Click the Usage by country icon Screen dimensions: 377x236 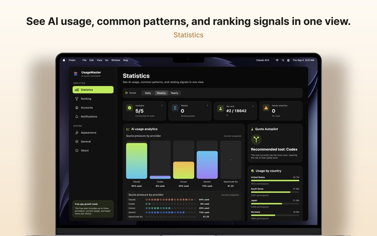[x=253, y=171]
